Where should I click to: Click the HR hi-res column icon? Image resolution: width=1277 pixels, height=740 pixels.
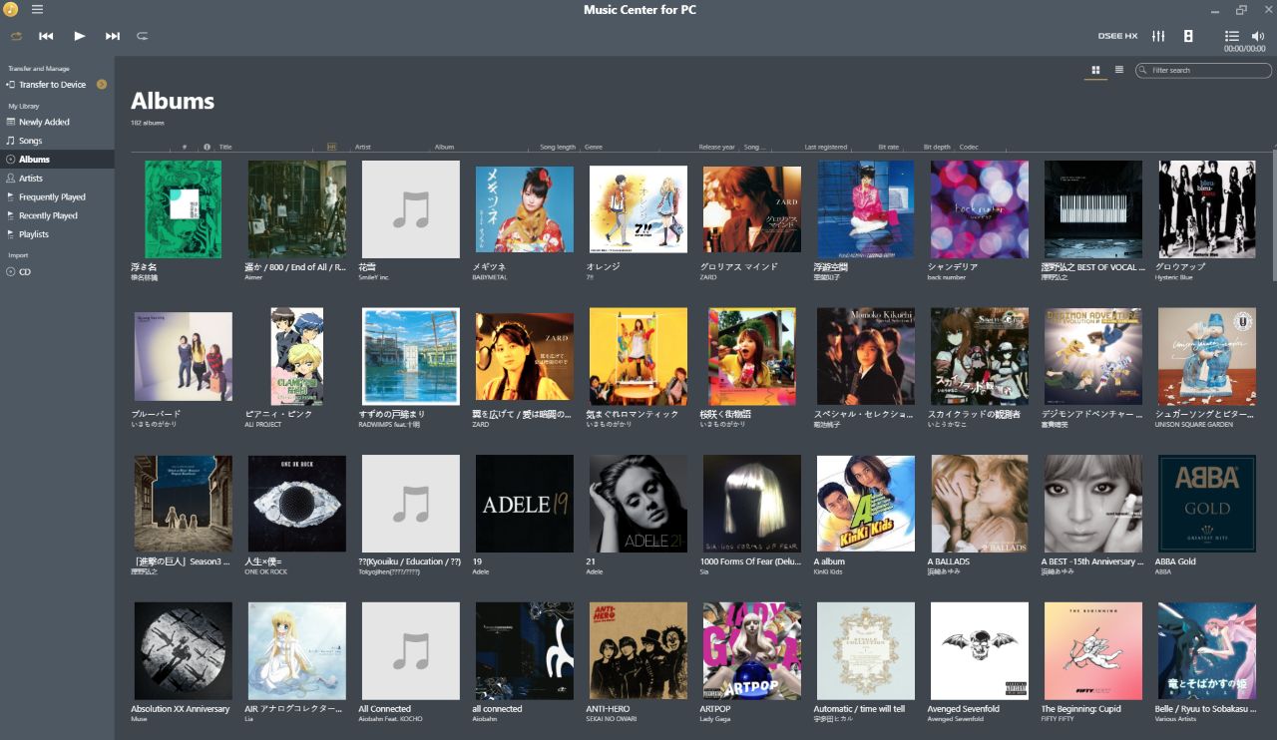[x=332, y=147]
